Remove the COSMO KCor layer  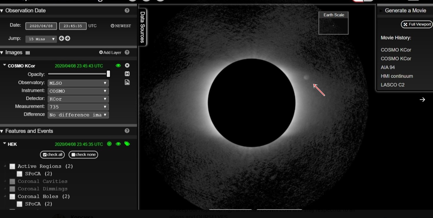pos(127,66)
